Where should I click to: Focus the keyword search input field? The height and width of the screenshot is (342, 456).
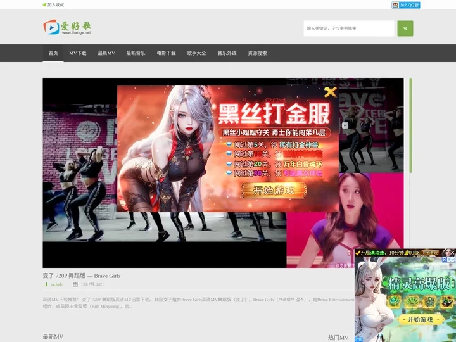point(349,28)
